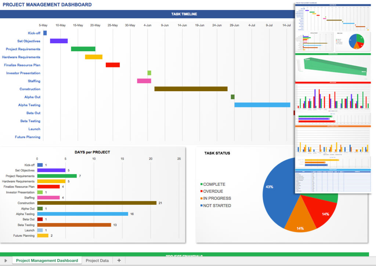Image resolution: width=376 pixels, height=266 pixels.
Task: Select the Construction bar in the Gantt chart
Action: pyautogui.click(x=190, y=89)
